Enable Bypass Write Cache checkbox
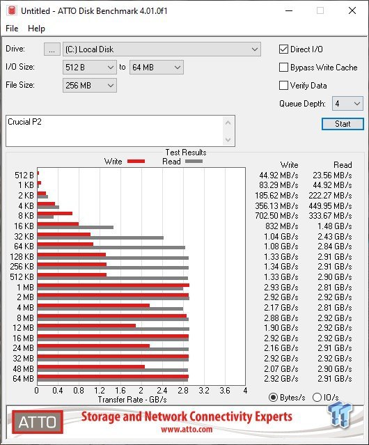 [x=283, y=68]
